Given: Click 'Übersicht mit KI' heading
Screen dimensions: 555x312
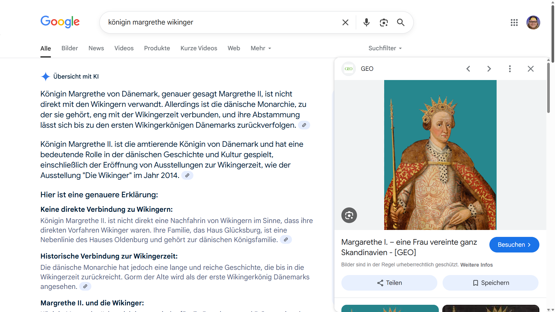Looking at the screenshot, I should [x=76, y=77].
